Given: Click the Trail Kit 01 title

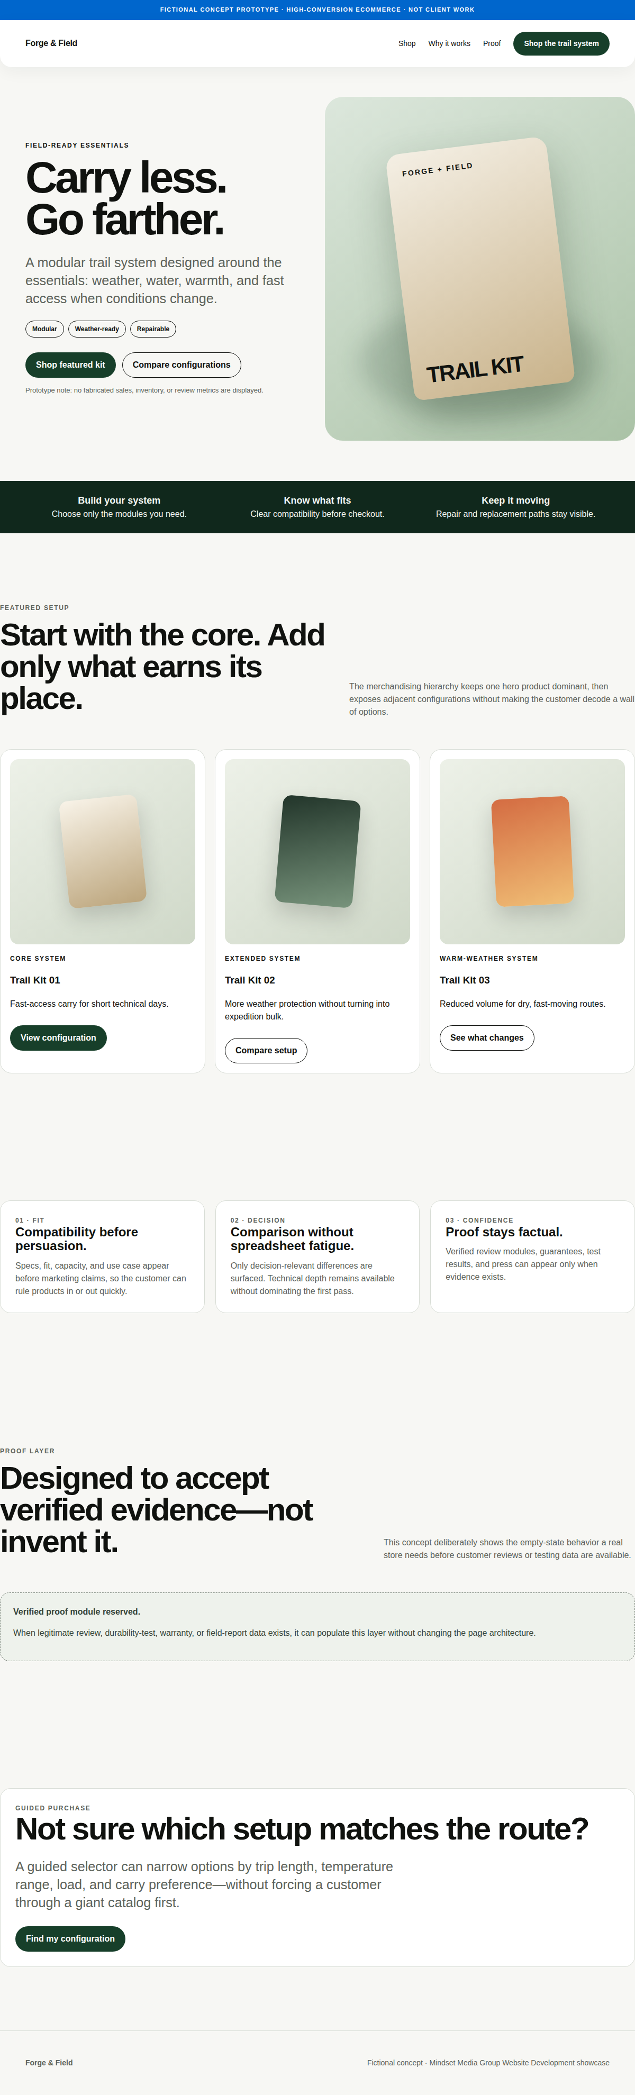Looking at the screenshot, I should coord(35,981).
